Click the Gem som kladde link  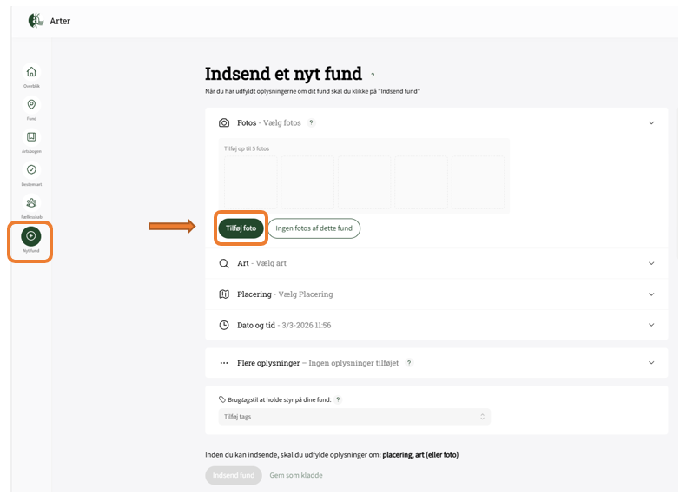296,475
